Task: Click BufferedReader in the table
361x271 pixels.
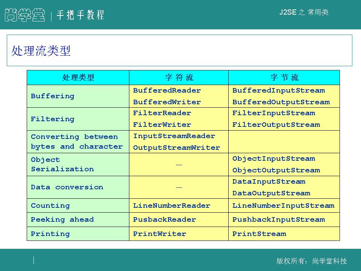Action: pos(167,90)
